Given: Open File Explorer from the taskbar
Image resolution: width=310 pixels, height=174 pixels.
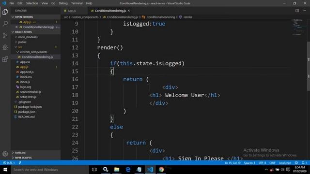Looking at the screenshot, I should [x=117, y=170].
